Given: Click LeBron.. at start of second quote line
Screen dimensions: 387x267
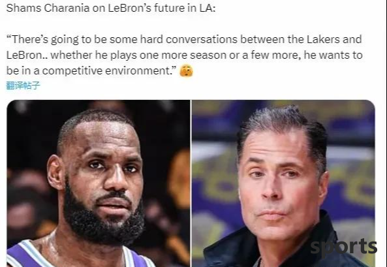Looking at the screenshot, I should coord(27,55).
